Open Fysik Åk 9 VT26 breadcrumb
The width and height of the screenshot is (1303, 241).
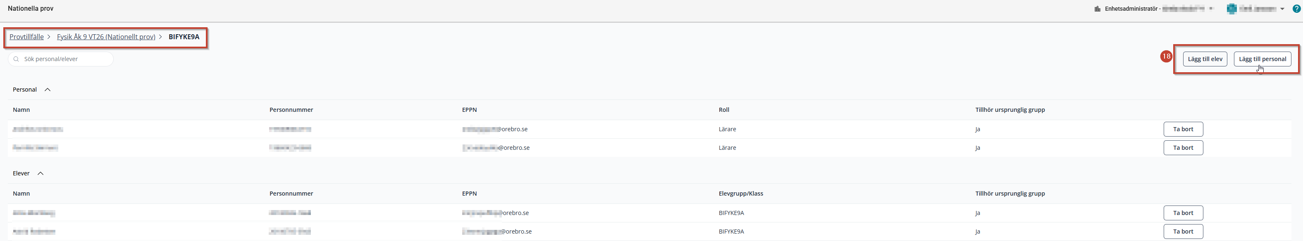[x=106, y=37]
